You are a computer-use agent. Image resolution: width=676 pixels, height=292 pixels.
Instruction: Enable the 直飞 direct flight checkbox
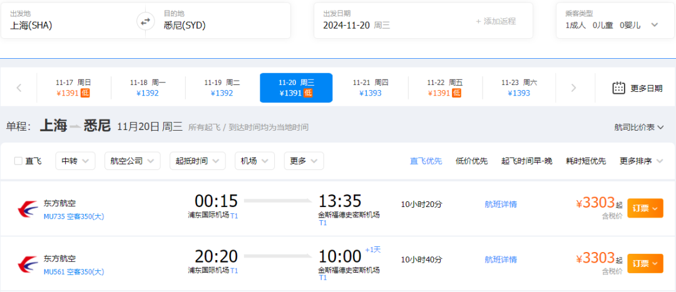(19, 161)
